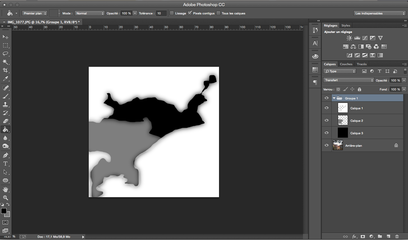
Task: Add a Brightness/Contrast adjustment
Action: 349,38
